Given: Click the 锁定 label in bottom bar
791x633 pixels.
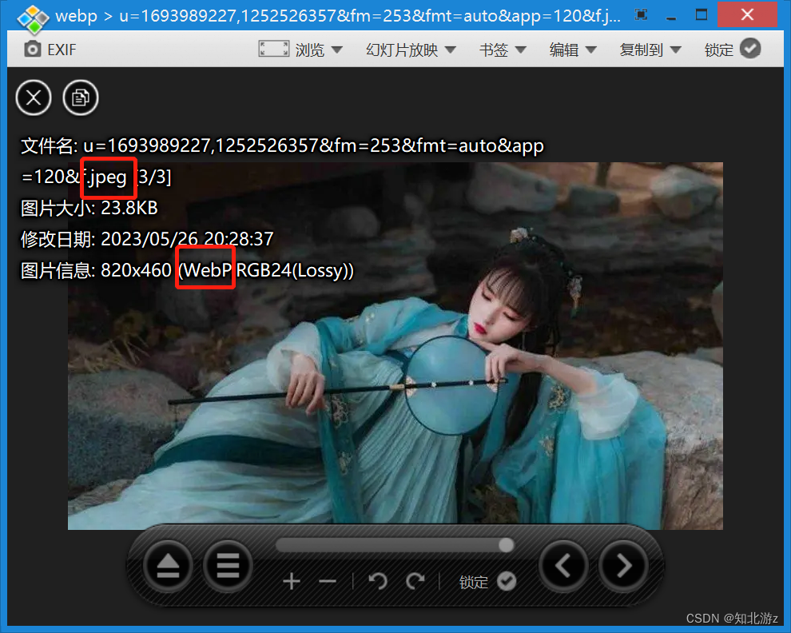Looking at the screenshot, I should coord(474,582).
